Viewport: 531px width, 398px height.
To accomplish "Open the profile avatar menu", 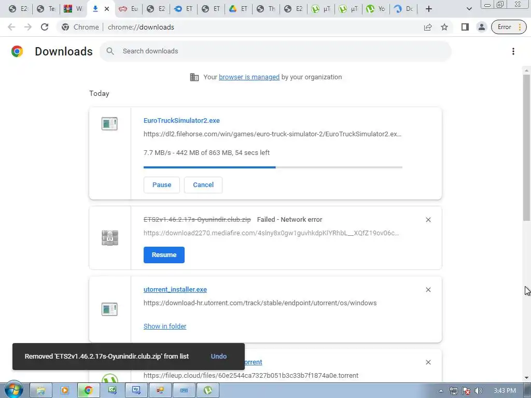I will [x=482, y=27].
